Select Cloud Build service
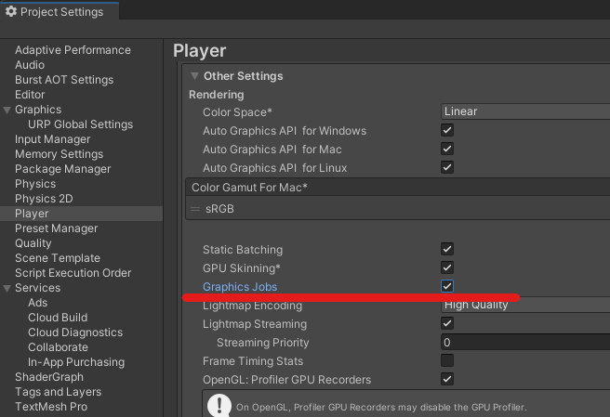The width and height of the screenshot is (610, 417). pyautogui.click(x=58, y=318)
